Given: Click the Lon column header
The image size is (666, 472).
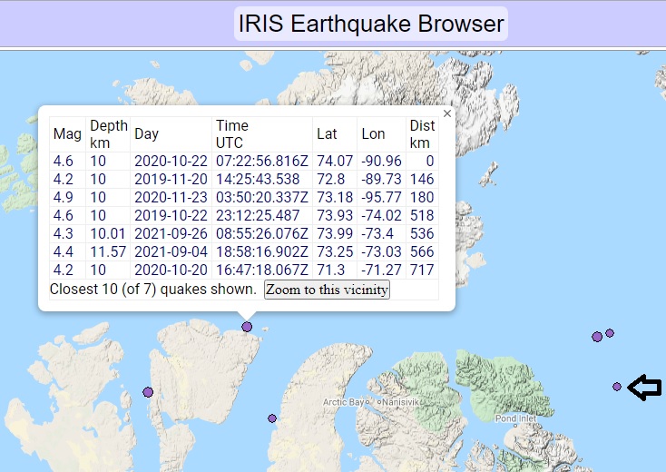Looking at the screenshot, I should click(381, 134).
